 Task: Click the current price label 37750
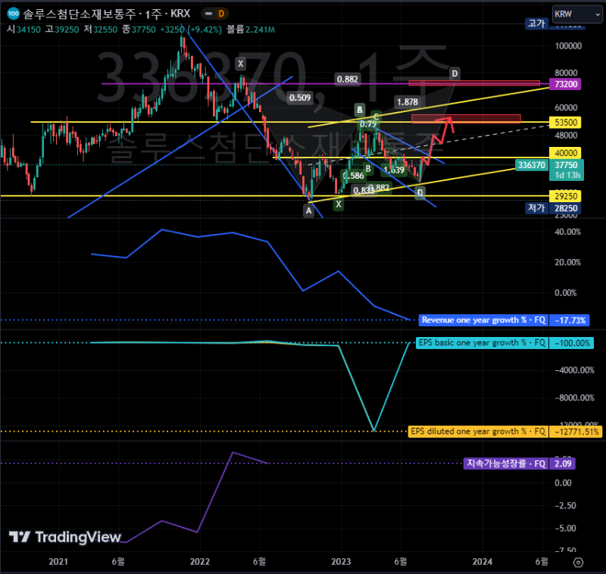click(x=566, y=165)
